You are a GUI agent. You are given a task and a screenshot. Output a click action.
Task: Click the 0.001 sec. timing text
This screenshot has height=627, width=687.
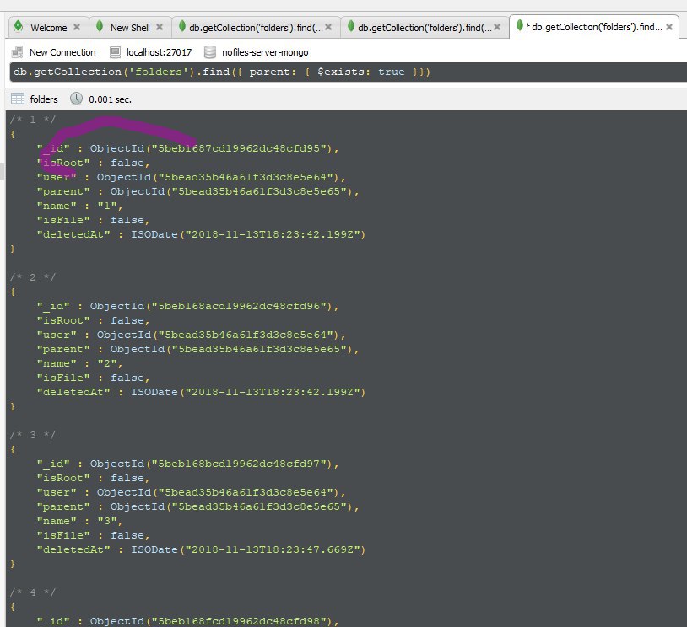[x=110, y=99]
